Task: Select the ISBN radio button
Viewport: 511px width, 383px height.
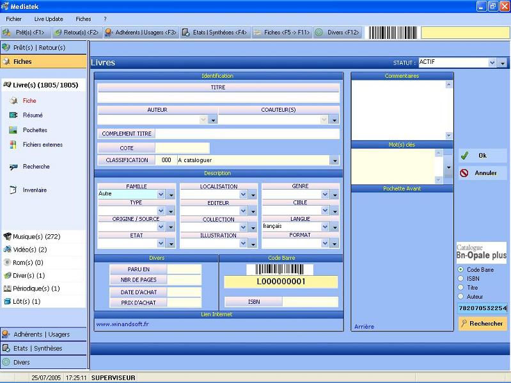Action: (x=460, y=278)
